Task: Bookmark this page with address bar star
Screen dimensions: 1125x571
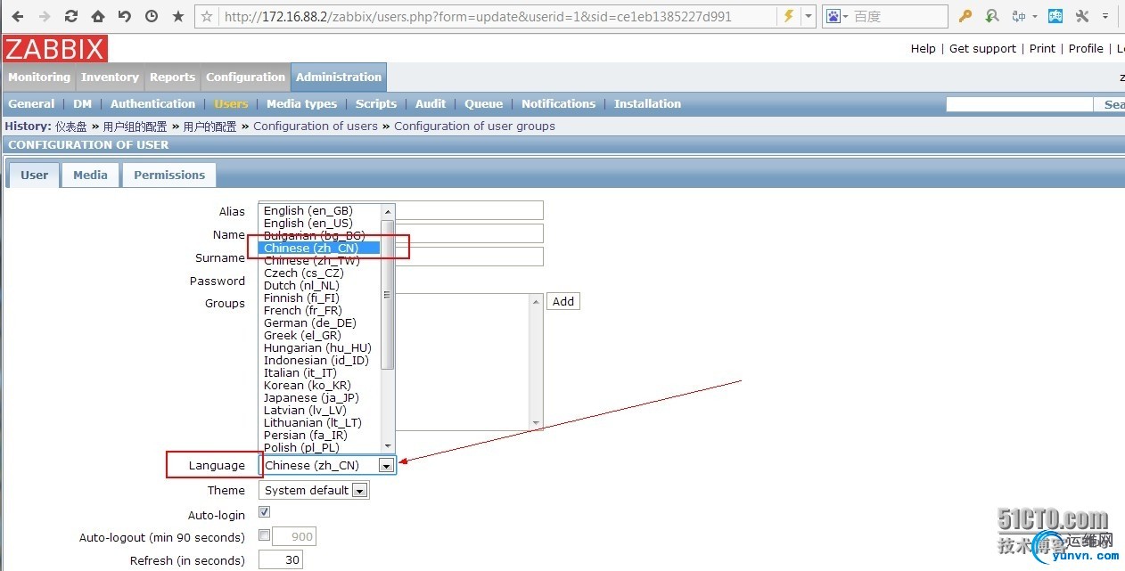Action: tap(207, 16)
